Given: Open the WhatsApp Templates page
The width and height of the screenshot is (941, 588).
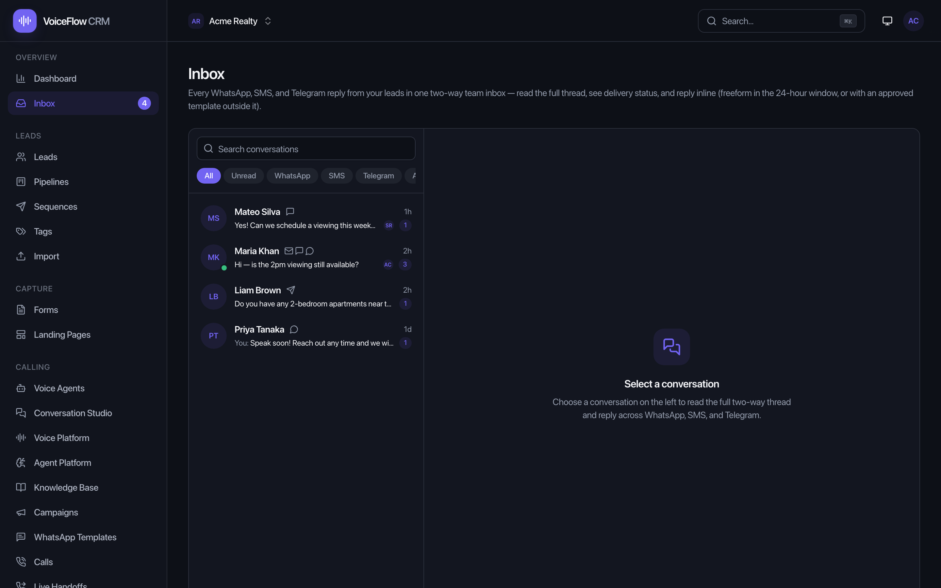Looking at the screenshot, I should [83, 537].
